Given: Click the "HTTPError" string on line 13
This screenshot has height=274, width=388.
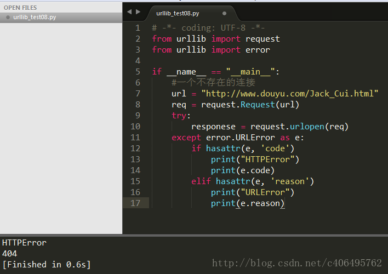Looking at the screenshot, I should click(x=267, y=159).
